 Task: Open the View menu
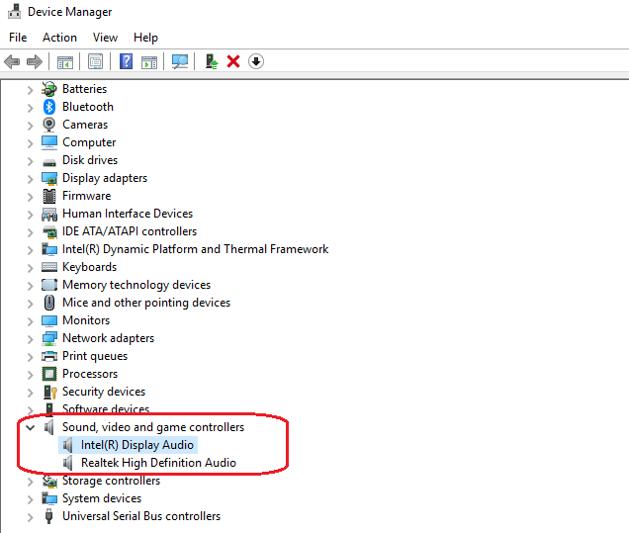click(105, 38)
